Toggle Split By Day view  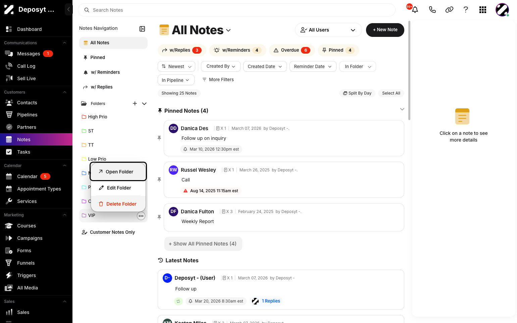click(x=357, y=93)
